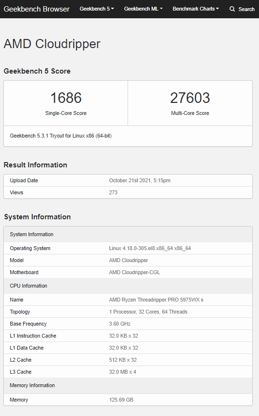This screenshot has width=259, height=416.
Task: Click the L1 Data Cache value
Action: [x=124, y=348]
